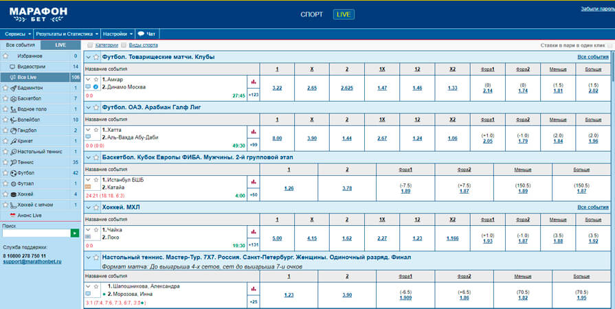Open the СПОРТ header section
The height and width of the screenshot is (309, 615).
(312, 14)
